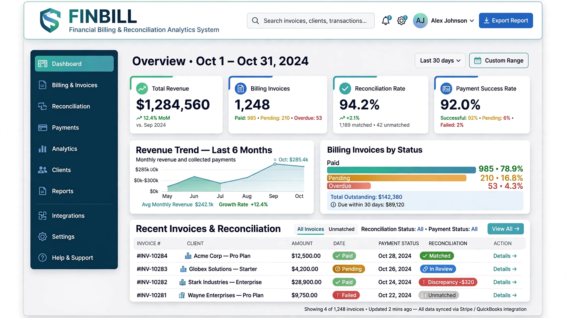Click the Custom Range button
This screenshot has height=318, width=566.
pos(499,60)
